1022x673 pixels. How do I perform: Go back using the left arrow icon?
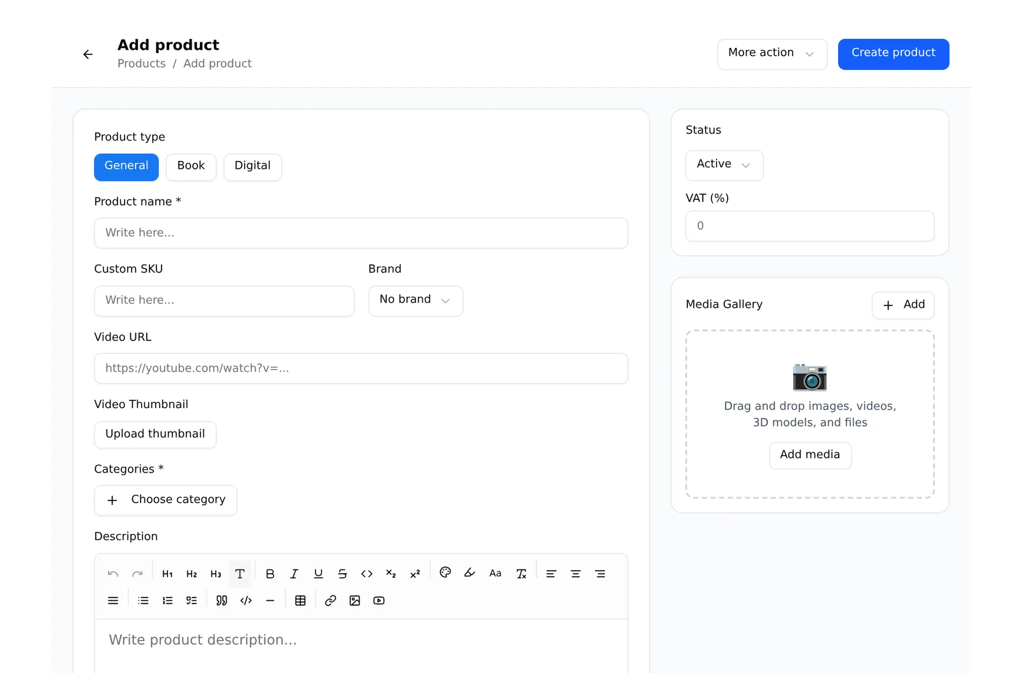[x=88, y=54]
